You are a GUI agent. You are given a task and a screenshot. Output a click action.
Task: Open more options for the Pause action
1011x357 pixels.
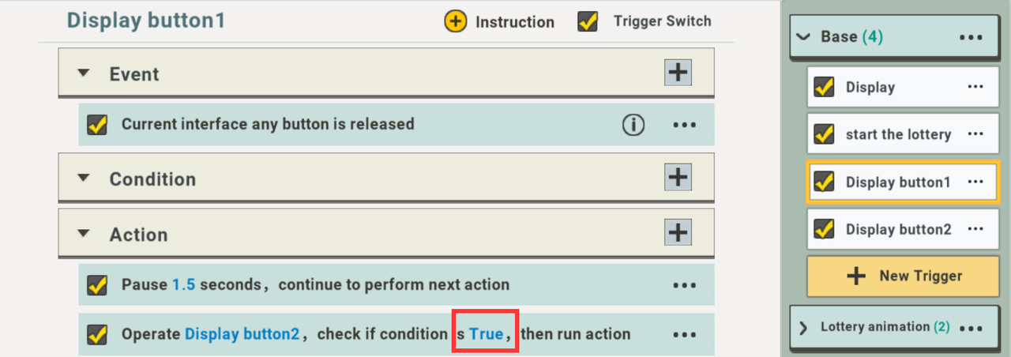[x=685, y=285]
